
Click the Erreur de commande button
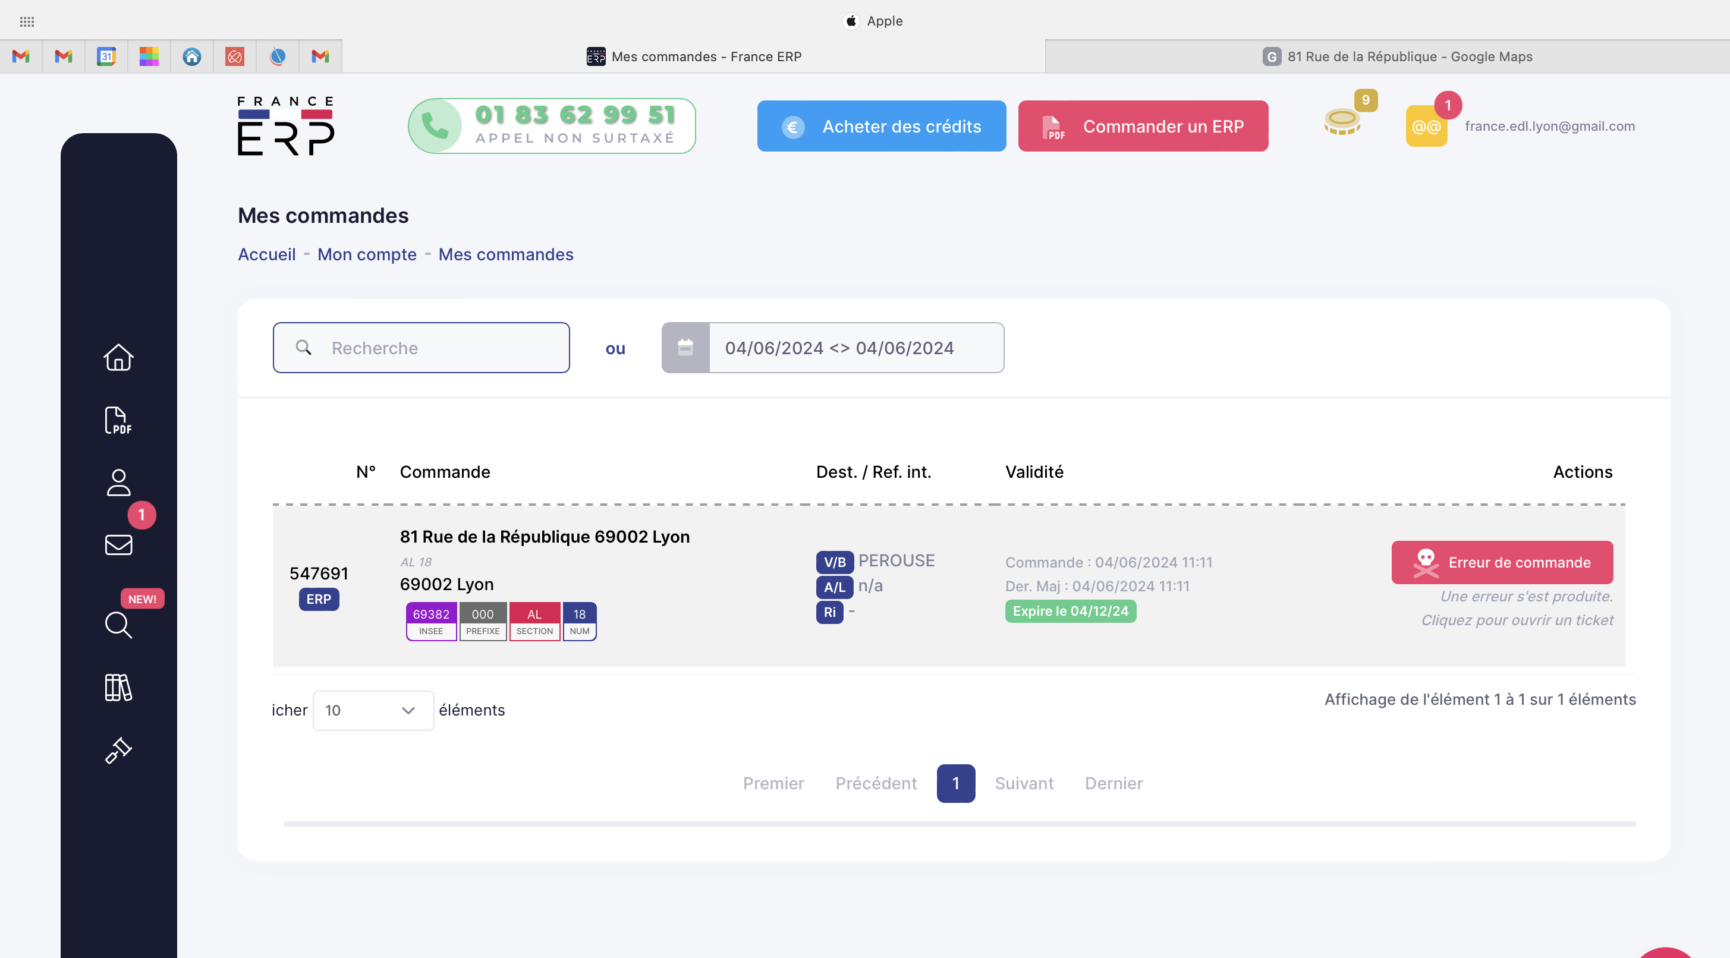(1502, 562)
